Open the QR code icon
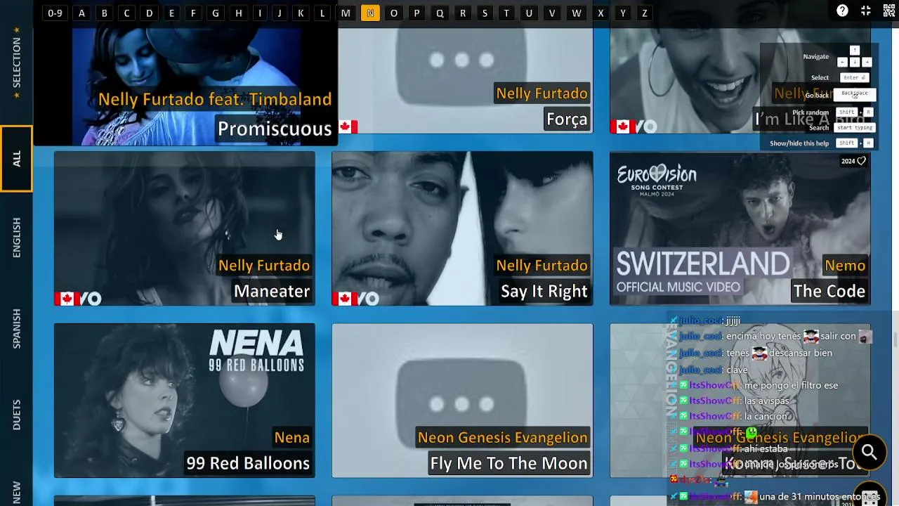Screen dimensions: 899x506 [x=889, y=11]
